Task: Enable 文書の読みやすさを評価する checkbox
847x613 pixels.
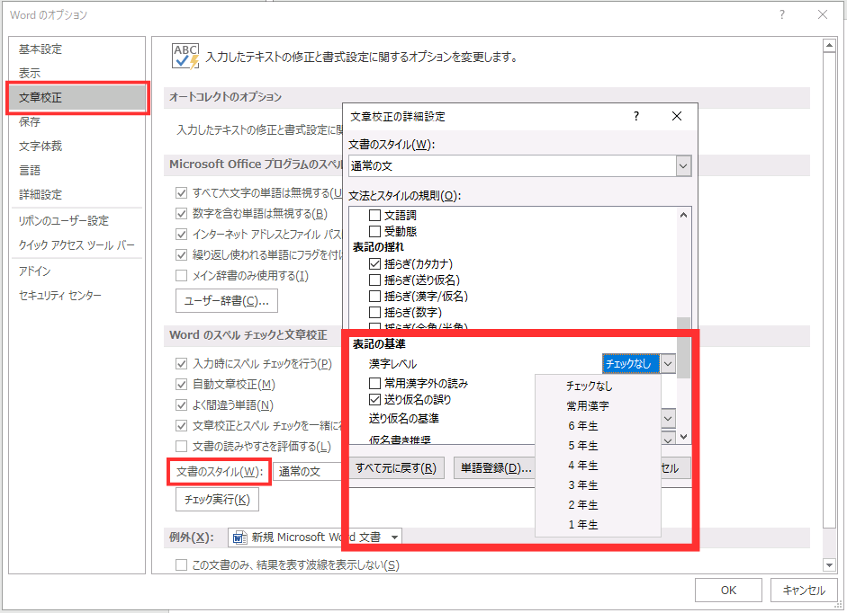Action: tap(182, 446)
